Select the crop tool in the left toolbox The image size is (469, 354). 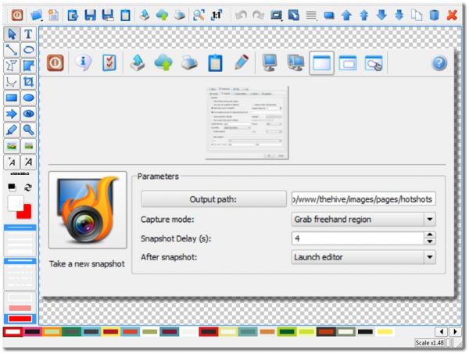pyautogui.click(x=28, y=81)
